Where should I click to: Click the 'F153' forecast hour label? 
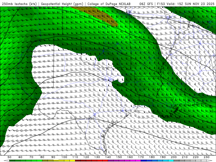(x=161, y=4)
